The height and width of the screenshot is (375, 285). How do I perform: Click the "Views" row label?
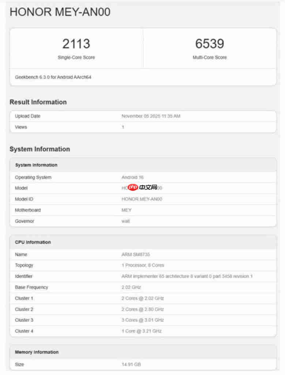[21, 127]
